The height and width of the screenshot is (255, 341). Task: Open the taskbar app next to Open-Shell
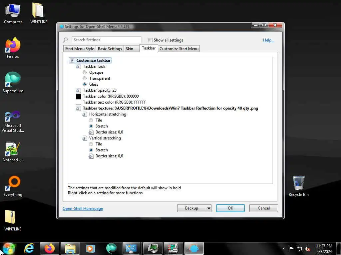(x=173, y=248)
